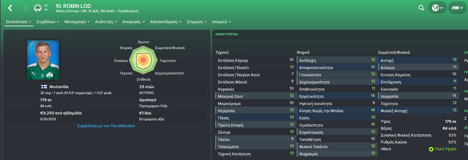468x160 pixels.
Task: Expand the Μεταγραφή dropdown menu
Action: point(77,22)
